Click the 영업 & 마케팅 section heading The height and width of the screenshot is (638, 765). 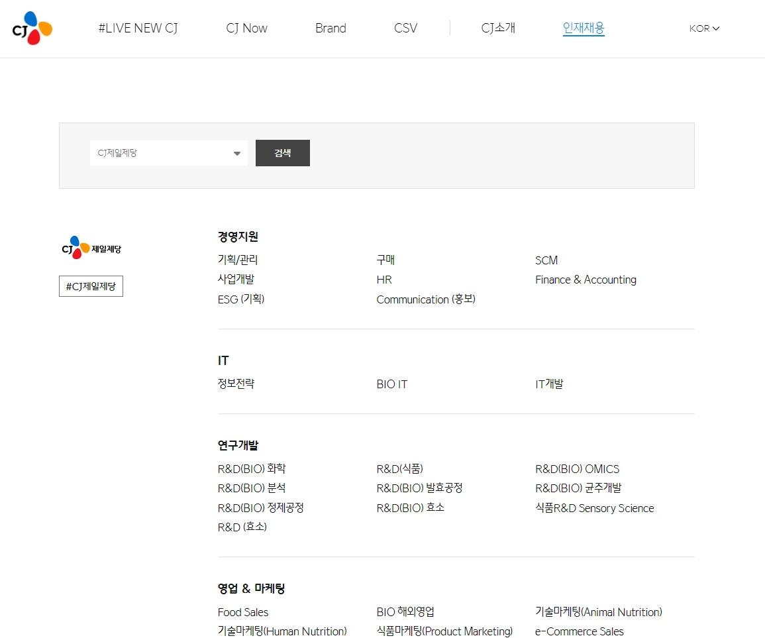coord(251,588)
